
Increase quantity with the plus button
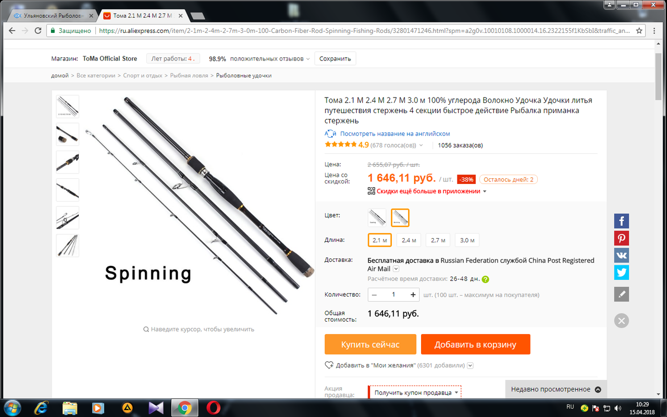pyautogui.click(x=413, y=295)
